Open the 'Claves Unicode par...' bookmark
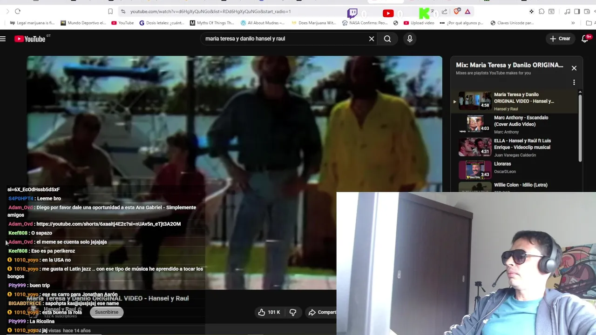Image resolution: width=596 pixels, height=335 pixels. (512, 23)
